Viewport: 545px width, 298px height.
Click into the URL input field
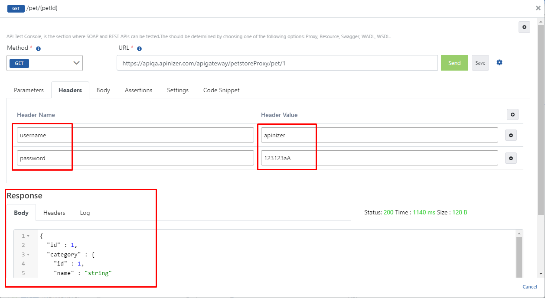(x=277, y=63)
